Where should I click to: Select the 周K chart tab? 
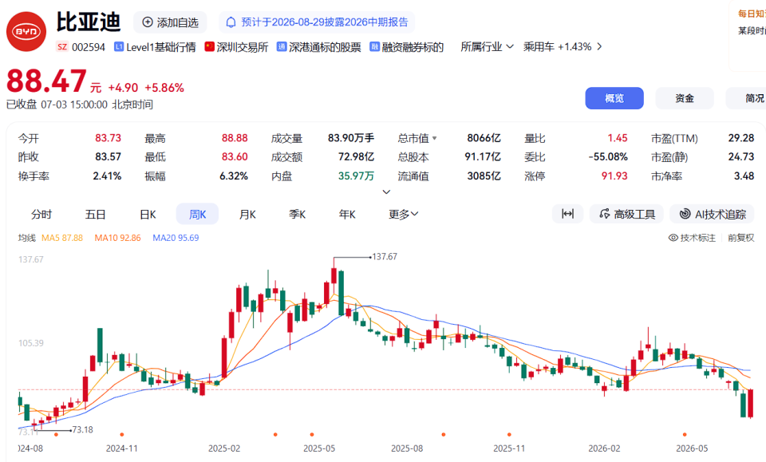[197, 214]
